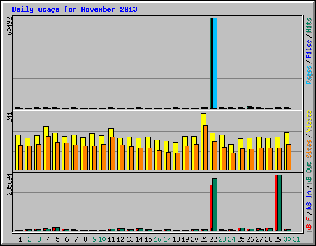
Task: Click the Pages legend label
Action: [309, 75]
